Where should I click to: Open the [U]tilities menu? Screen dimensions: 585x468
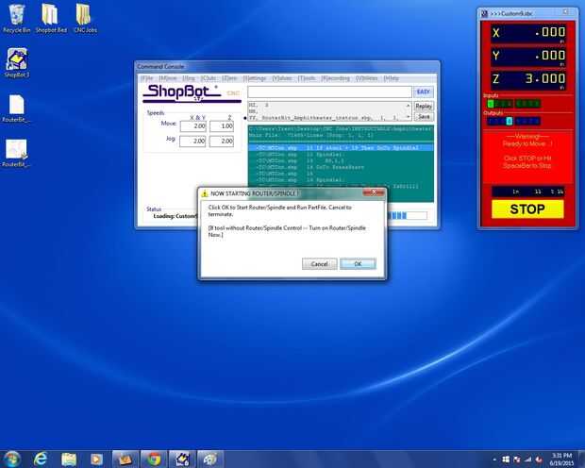point(366,78)
